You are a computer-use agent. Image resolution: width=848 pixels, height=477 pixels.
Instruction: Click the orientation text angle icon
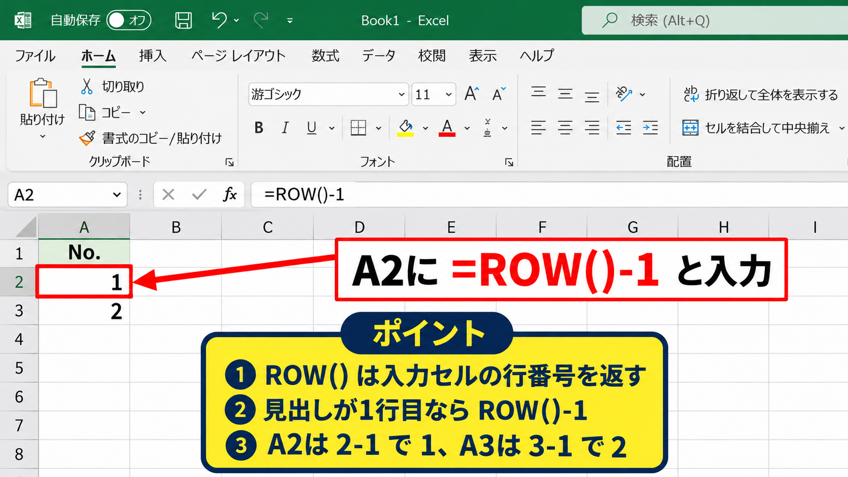point(624,94)
